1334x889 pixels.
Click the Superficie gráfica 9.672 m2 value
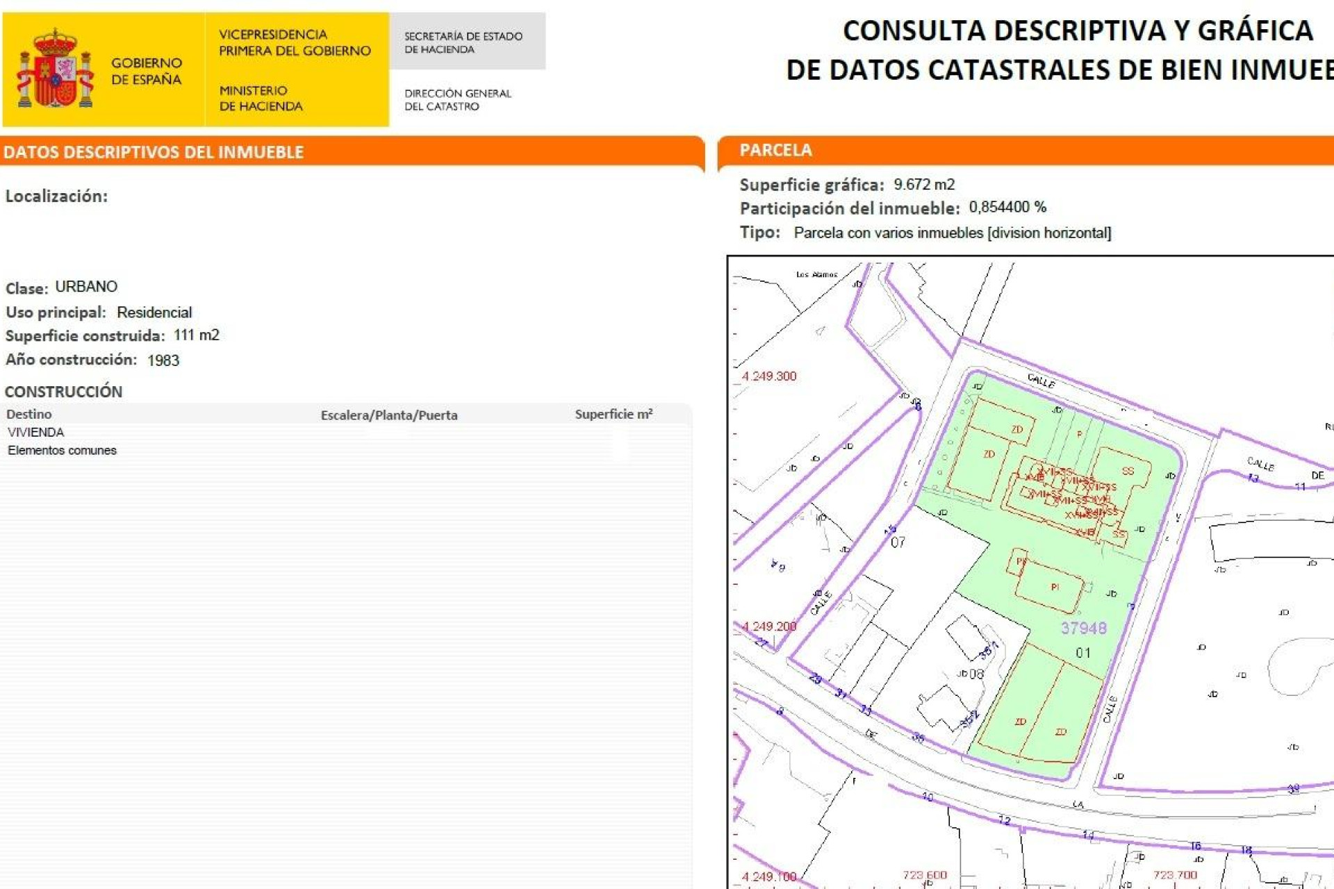point(925,185)
